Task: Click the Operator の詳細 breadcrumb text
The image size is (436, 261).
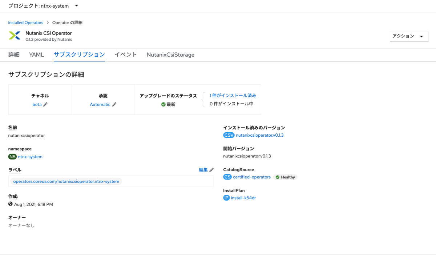Action: pyautogui.click(x=67, y=23)
